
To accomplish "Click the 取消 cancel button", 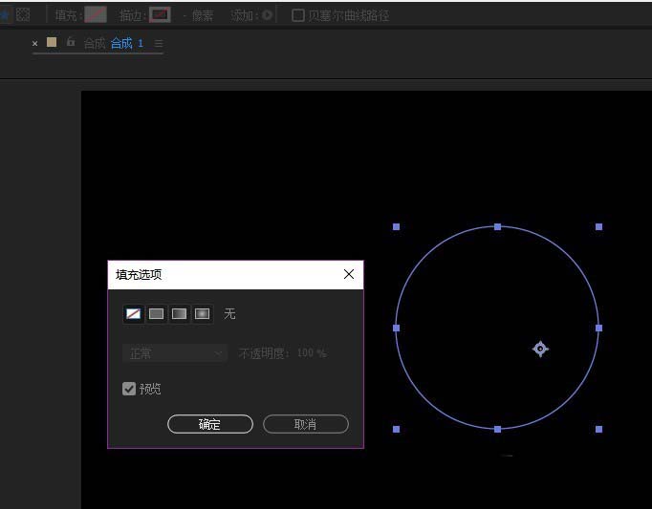I will coord(305,424).
